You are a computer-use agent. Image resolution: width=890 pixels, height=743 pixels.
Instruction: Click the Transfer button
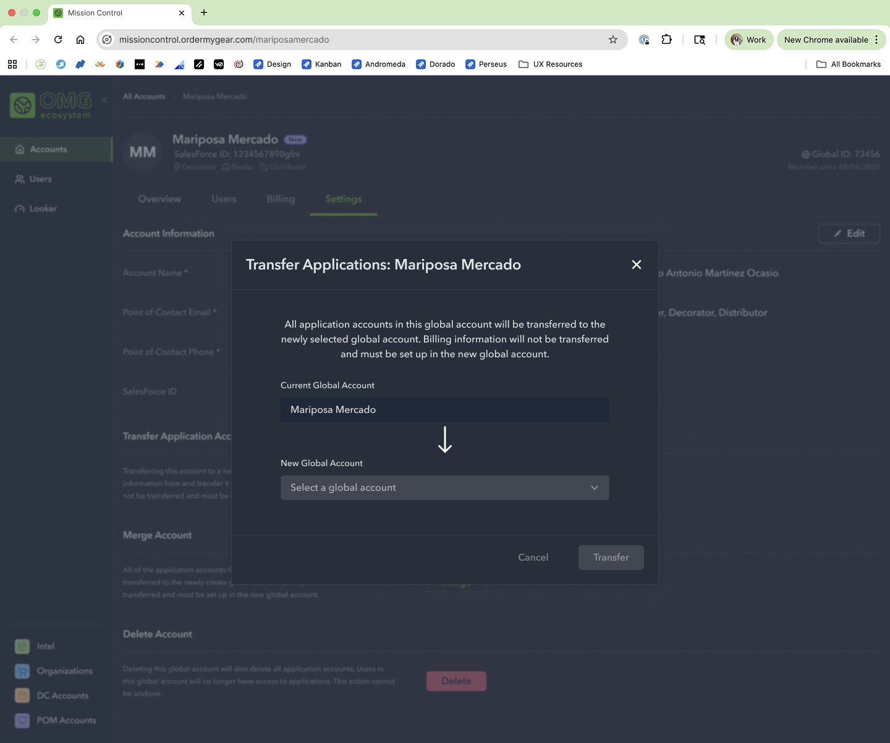[x=611, y=557]
